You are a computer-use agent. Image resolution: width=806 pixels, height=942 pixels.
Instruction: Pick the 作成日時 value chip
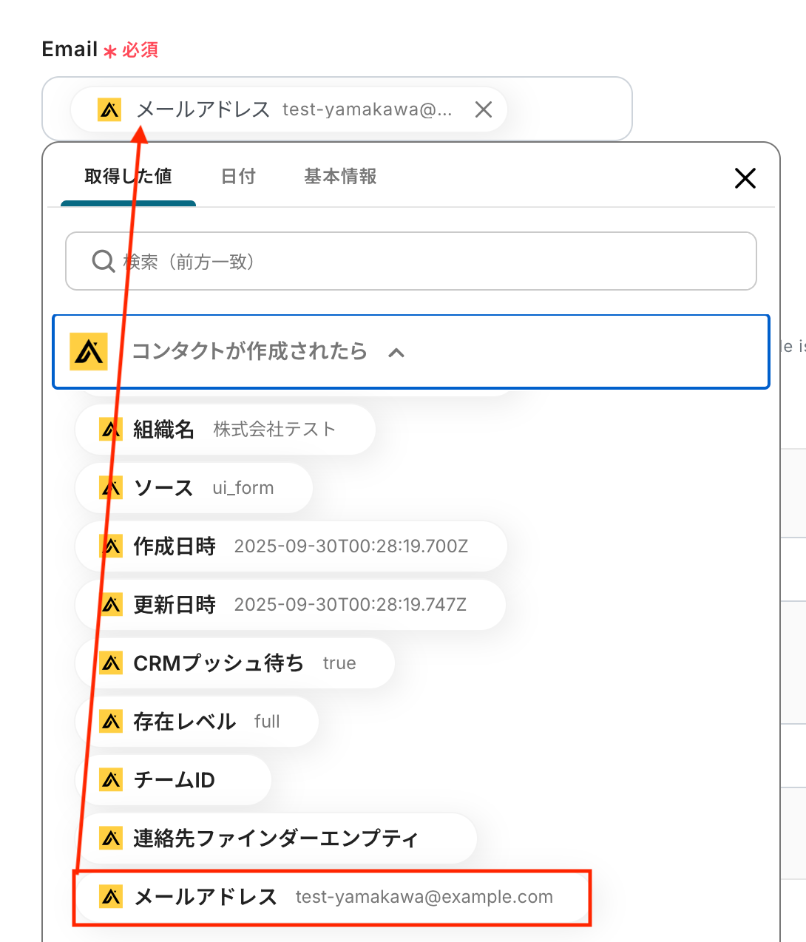click(x=292, y=546)
